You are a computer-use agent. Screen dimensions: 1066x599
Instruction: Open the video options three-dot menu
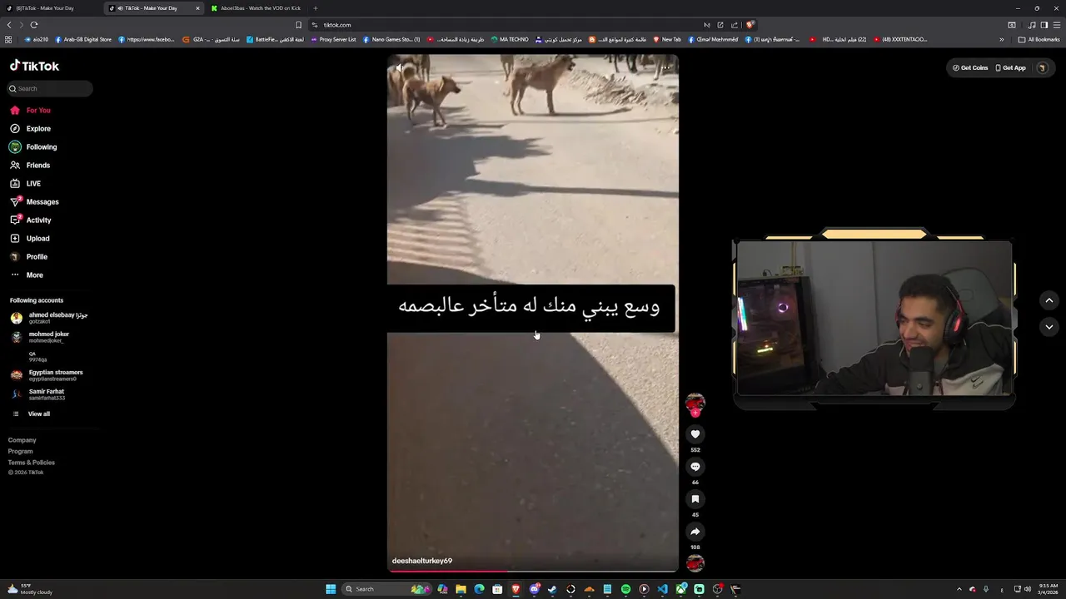click(x=665, y=67)
